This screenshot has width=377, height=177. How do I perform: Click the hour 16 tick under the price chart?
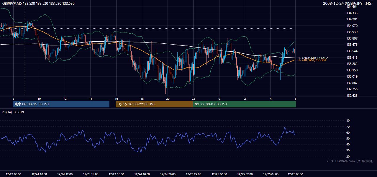(116, 99)
